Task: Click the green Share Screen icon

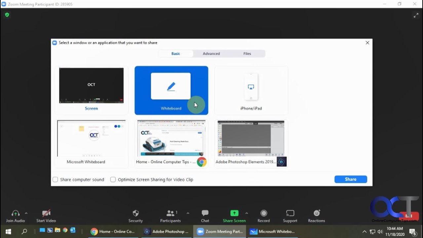Action: point(234,213)
